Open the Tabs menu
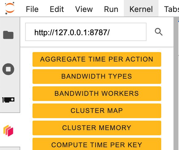The image size is (179, 150). 171,9
